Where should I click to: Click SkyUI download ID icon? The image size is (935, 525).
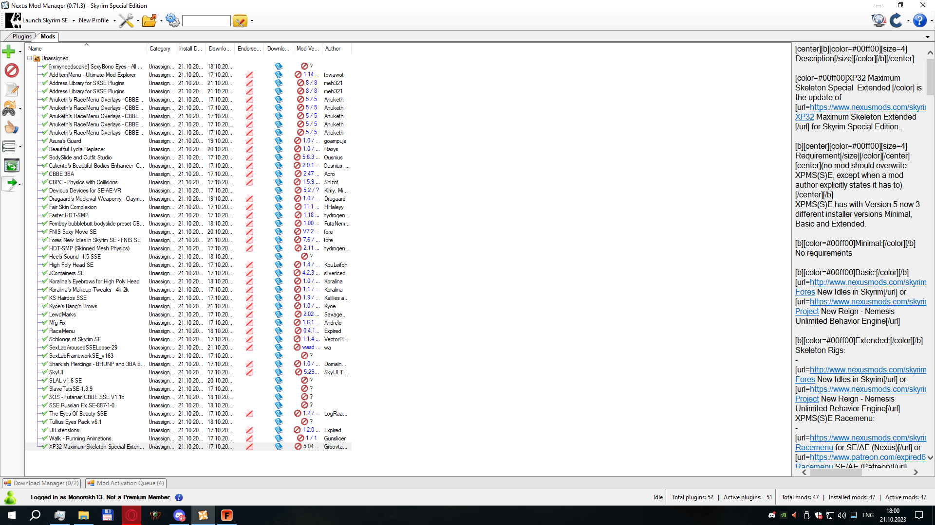click(x=279, y=372)
